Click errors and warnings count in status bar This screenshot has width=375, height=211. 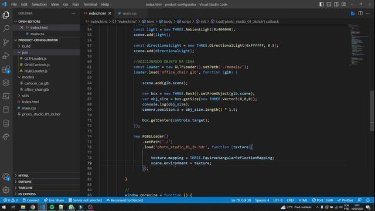pos(11,200)
